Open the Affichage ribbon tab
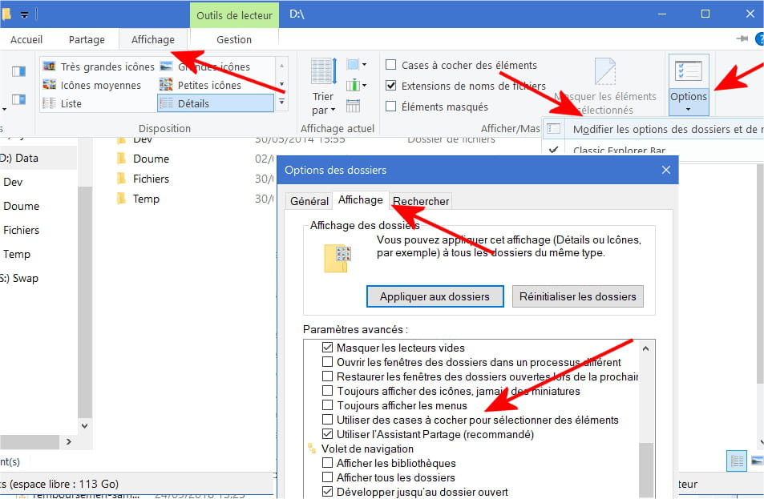This screenshot has width=764, height=499. [153, 39]
